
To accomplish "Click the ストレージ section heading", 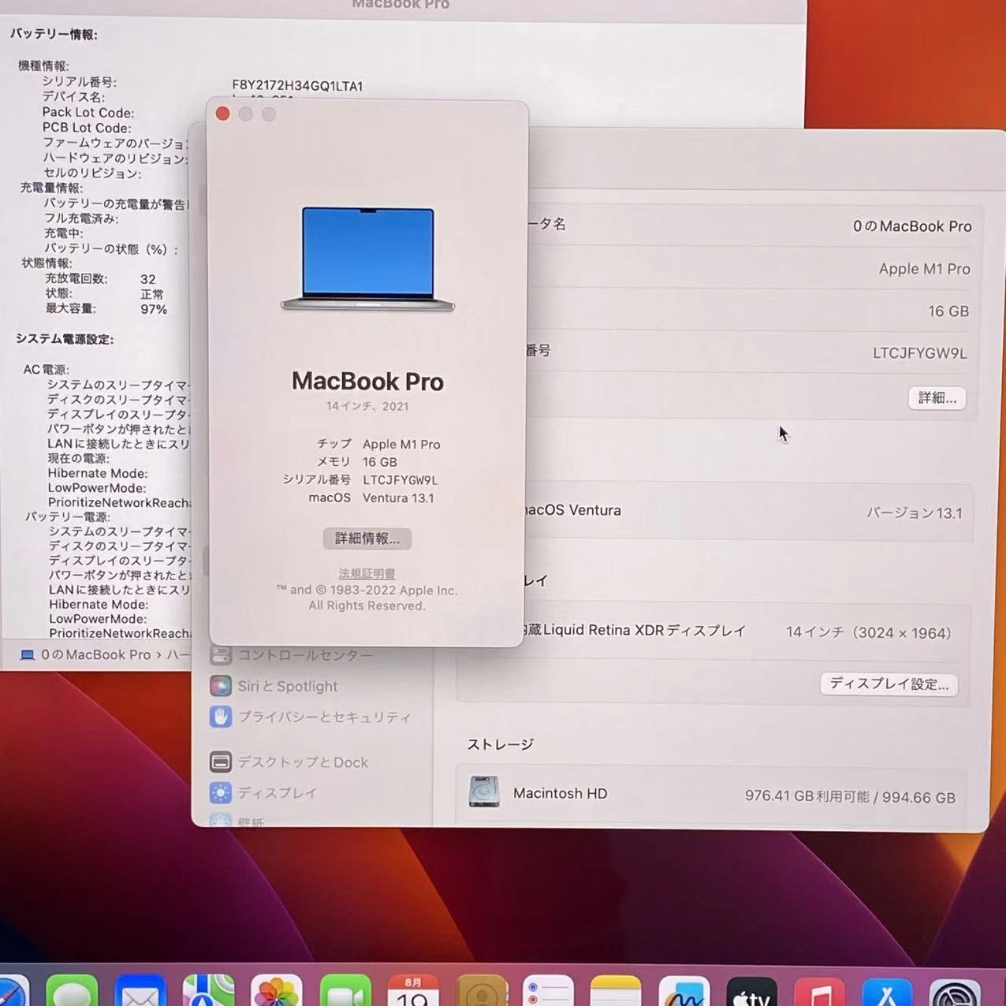I will point(501,744).
